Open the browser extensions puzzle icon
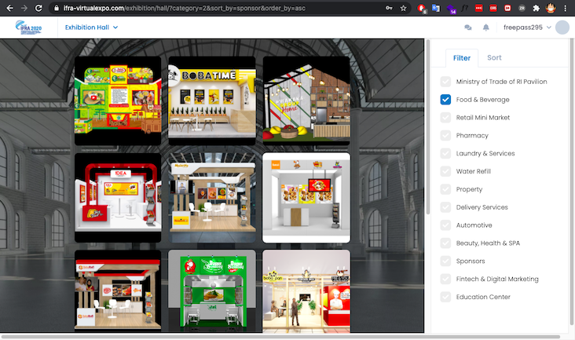Viewport: 575px width, 340px height. (x=536, y=8)
